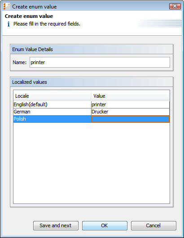
Task: Click the Localized values section header
Action: 92,82
